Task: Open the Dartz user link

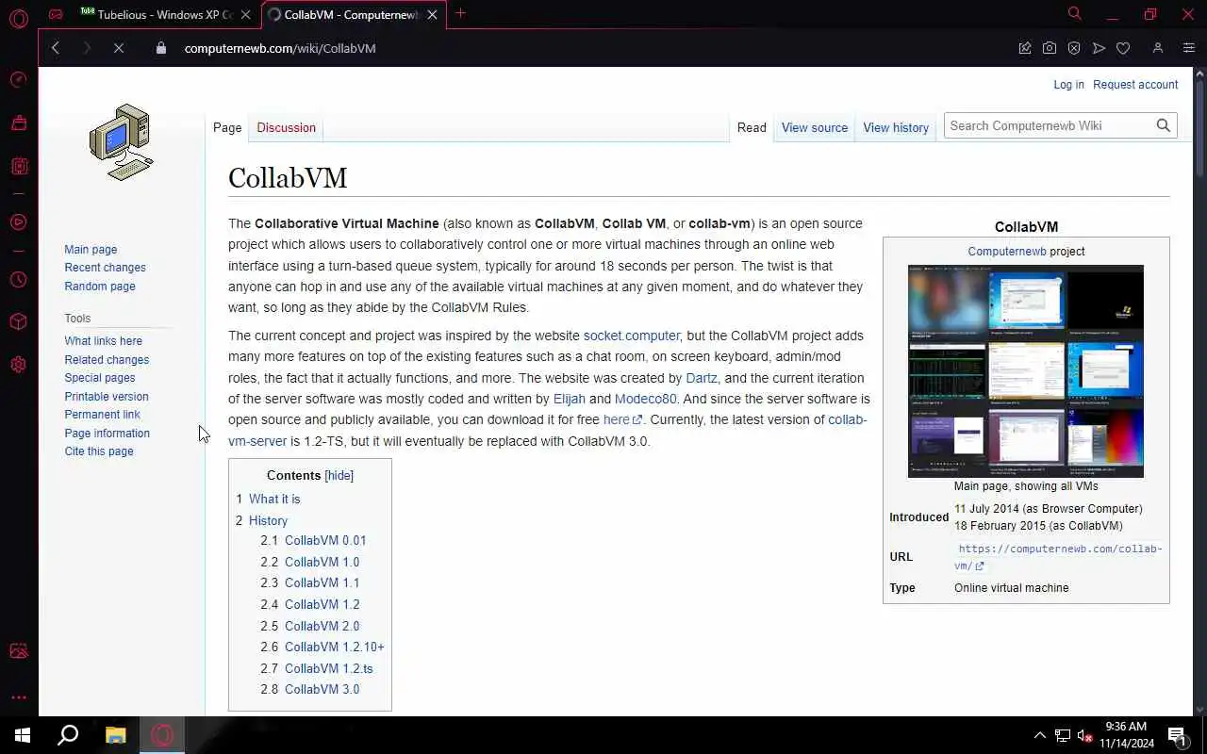Action: pyautogui.click(x=702, y=378)
